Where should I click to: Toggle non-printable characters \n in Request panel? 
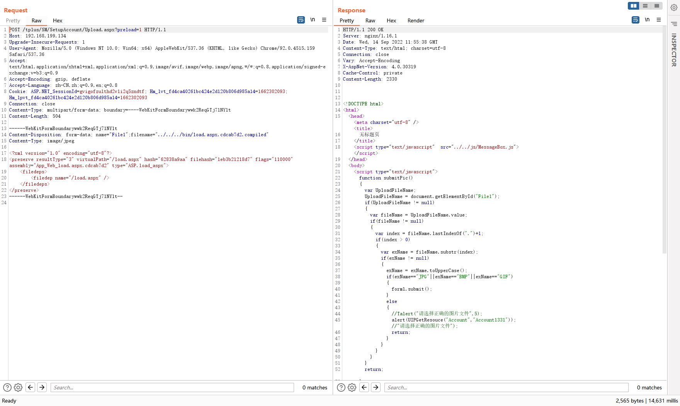313,20
